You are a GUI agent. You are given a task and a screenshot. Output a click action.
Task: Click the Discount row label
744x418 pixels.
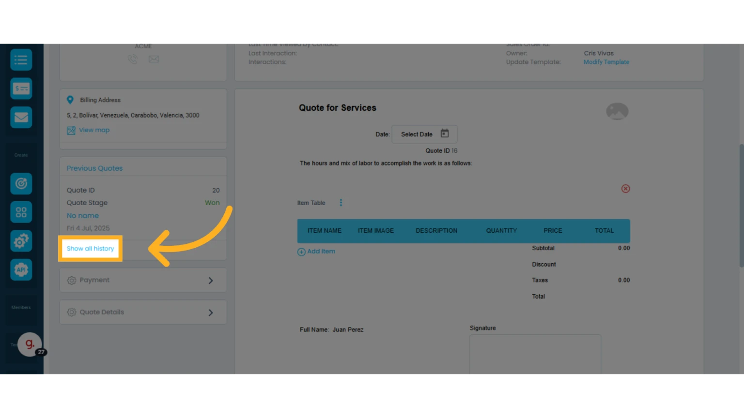(544, 265)
